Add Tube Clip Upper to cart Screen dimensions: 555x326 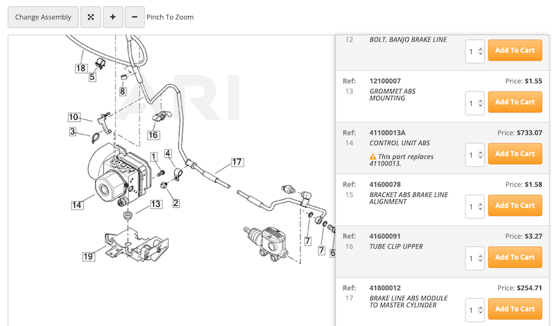515,257
